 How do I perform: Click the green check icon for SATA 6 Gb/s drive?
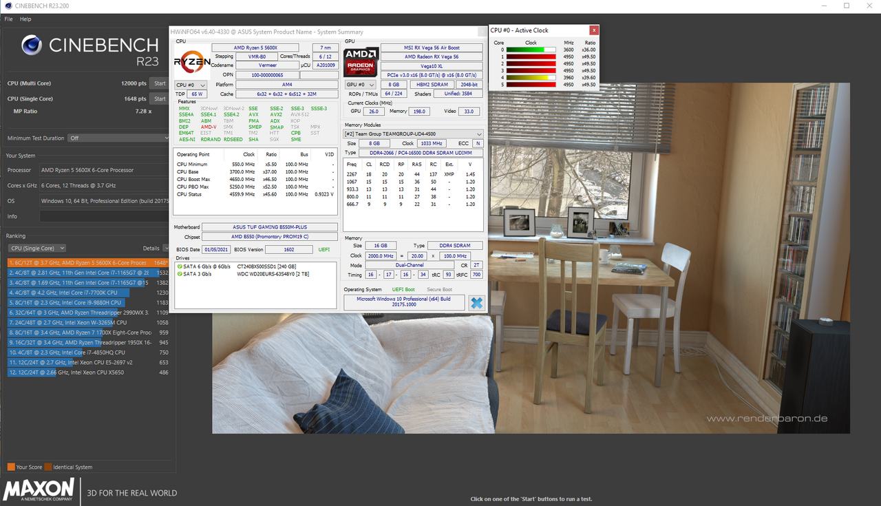[x=180, y=266]
